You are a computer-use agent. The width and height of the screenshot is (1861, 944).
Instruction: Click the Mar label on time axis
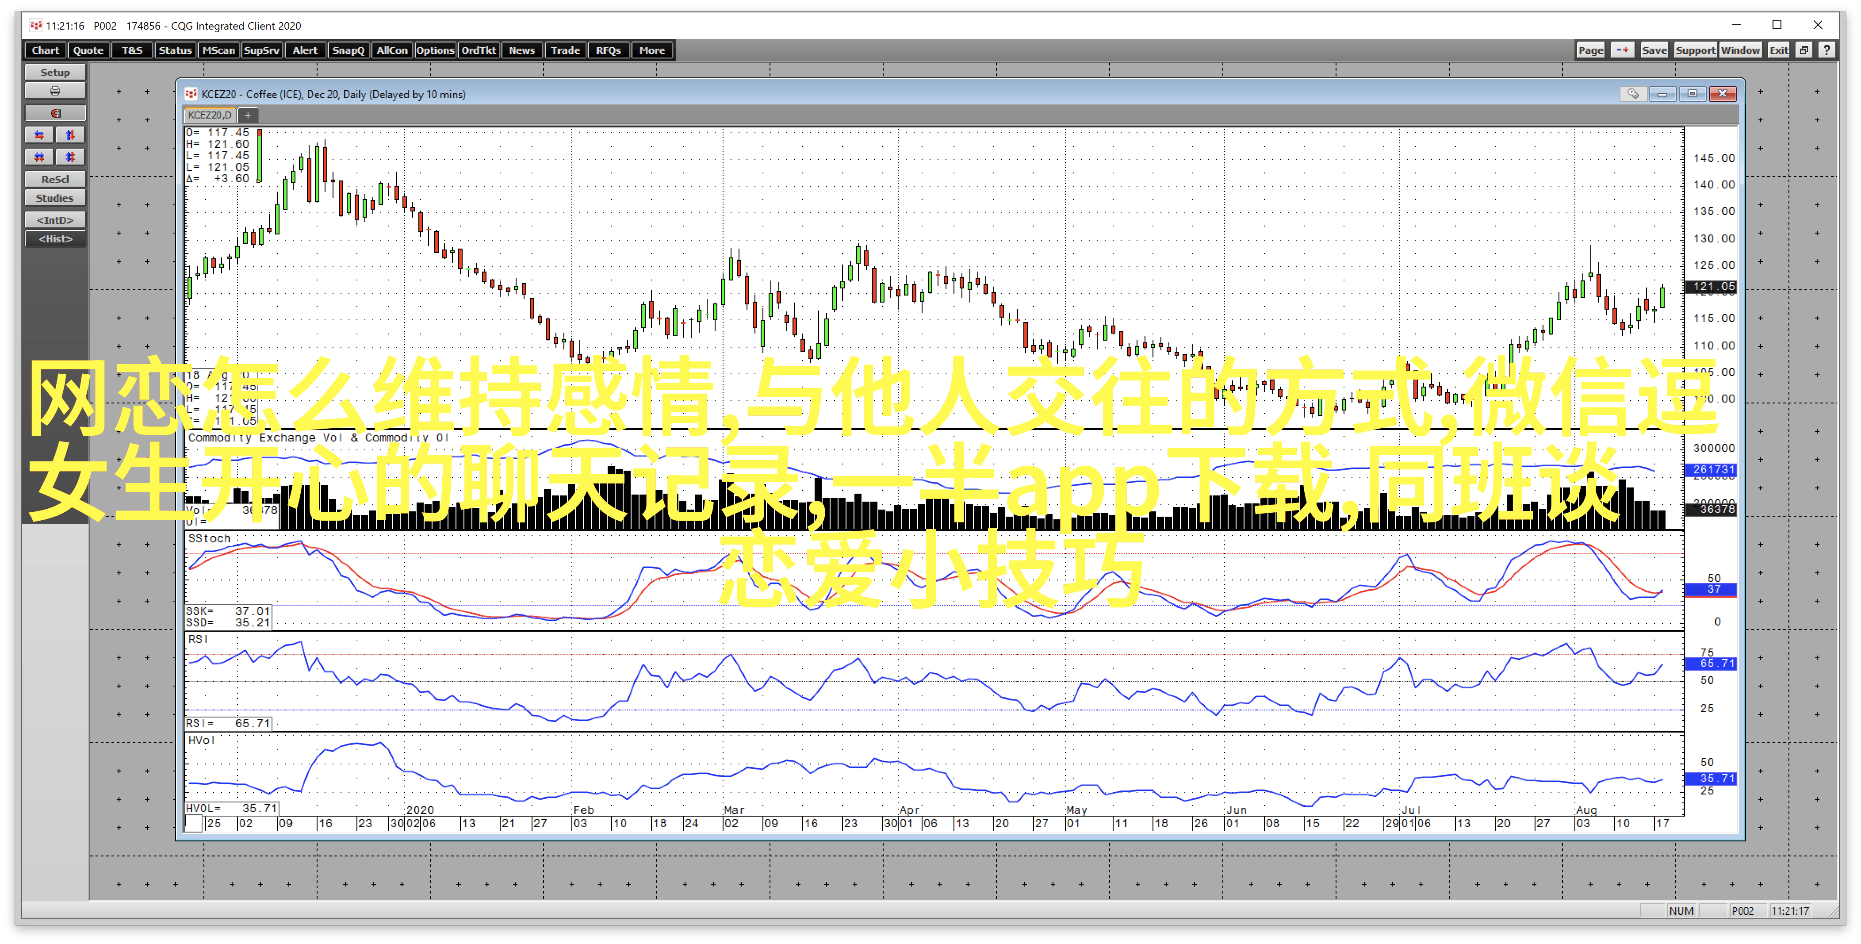pyautogui.click(x=734, y=810)
